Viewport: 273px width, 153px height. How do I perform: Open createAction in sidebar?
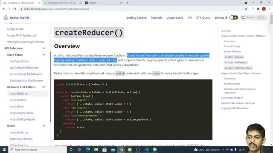click(18, 100)
